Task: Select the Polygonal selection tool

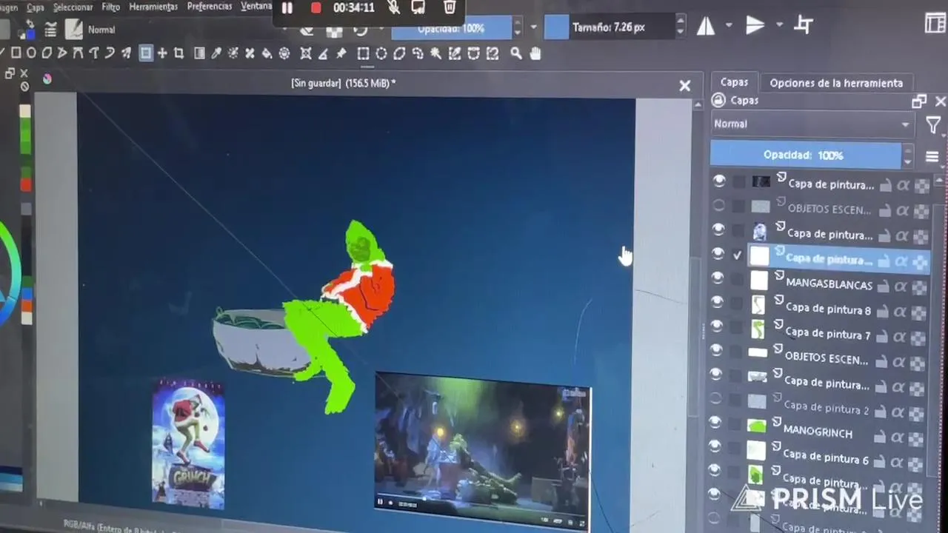Action: click(399, 53)
